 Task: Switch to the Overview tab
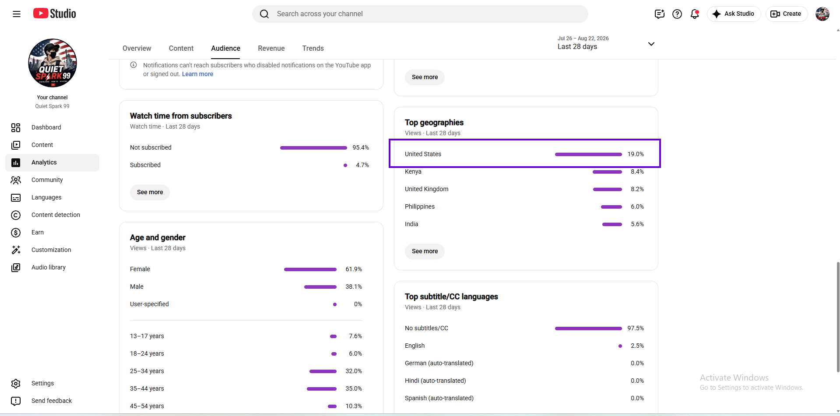click(x=137, y=48)
